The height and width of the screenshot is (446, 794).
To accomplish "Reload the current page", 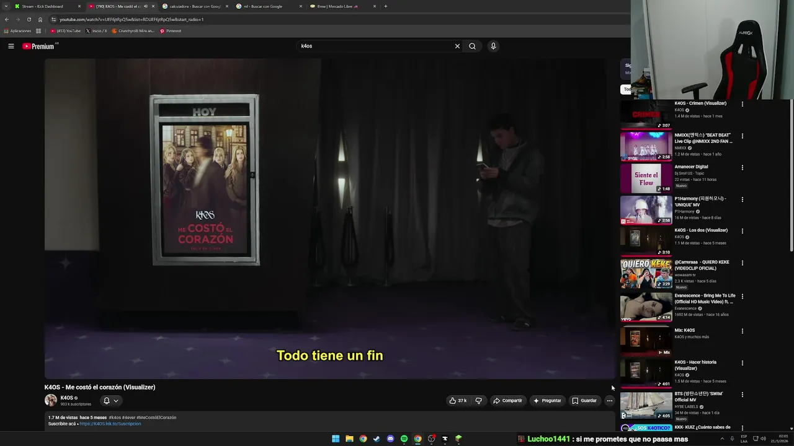I will (x=29, y=19).
